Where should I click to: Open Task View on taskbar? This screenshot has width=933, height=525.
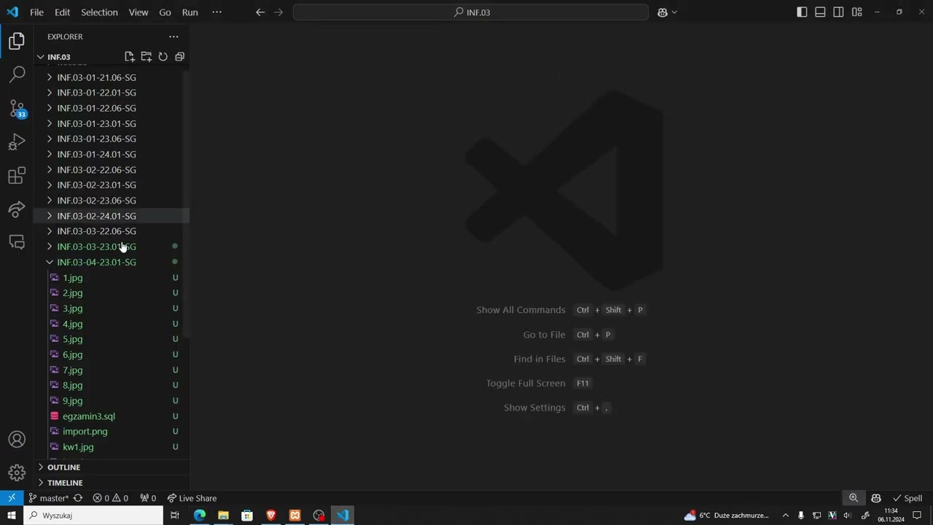point(175,516)
